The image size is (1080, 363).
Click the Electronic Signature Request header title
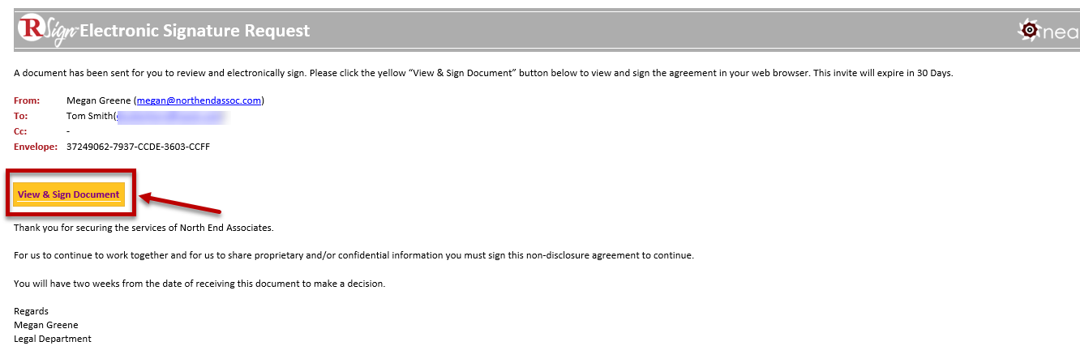(x=195, y=31)
